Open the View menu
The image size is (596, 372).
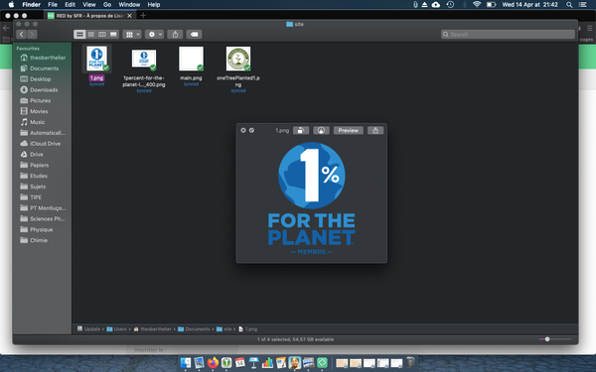(89, 5)
